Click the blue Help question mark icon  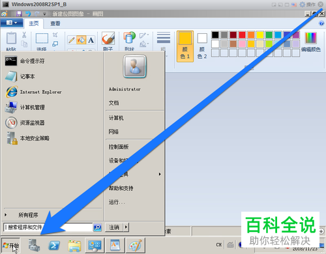tap(321, 23)
